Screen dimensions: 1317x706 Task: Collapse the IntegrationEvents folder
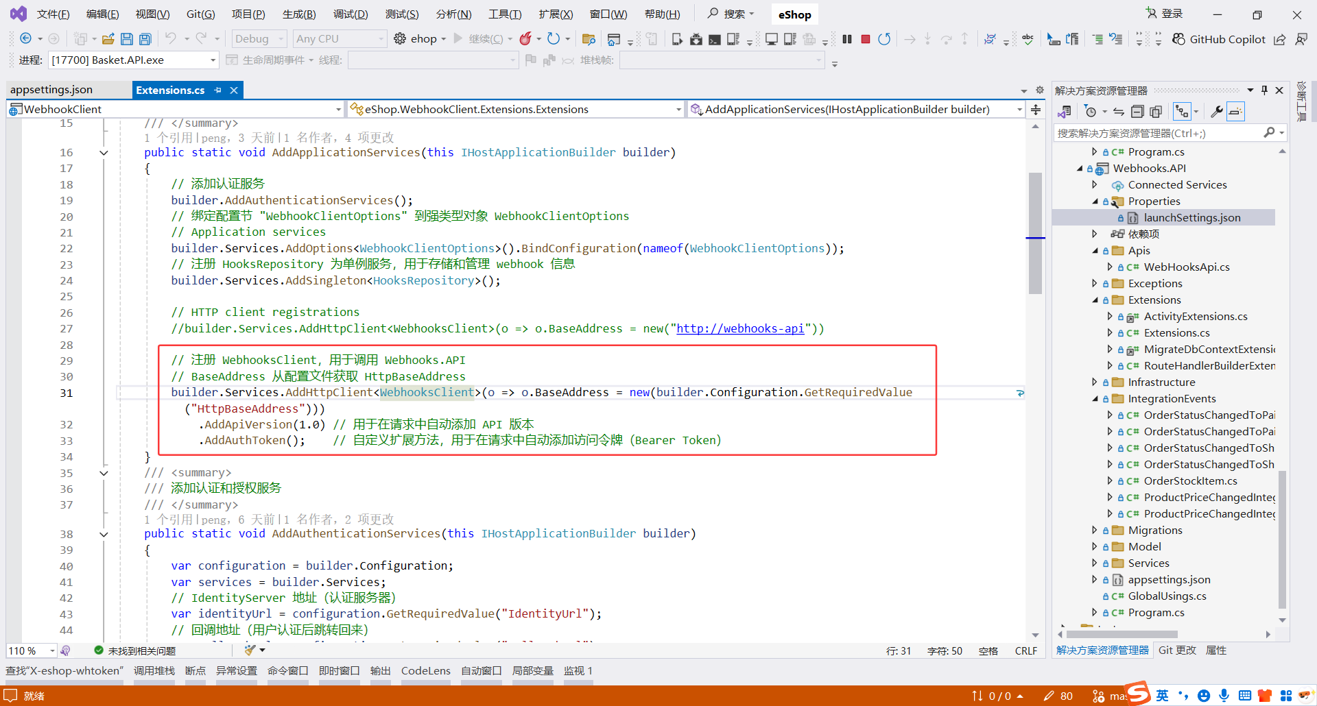[1095, 398]
